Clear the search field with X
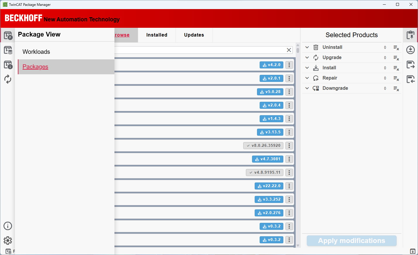Screen dimensions: 418x255 coord(289,50)
